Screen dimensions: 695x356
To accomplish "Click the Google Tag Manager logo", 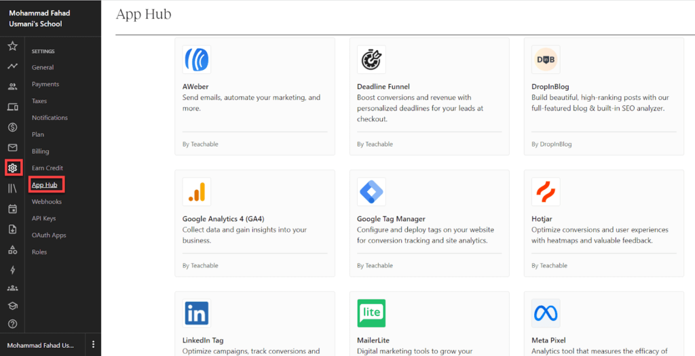I will click(371, 192).
